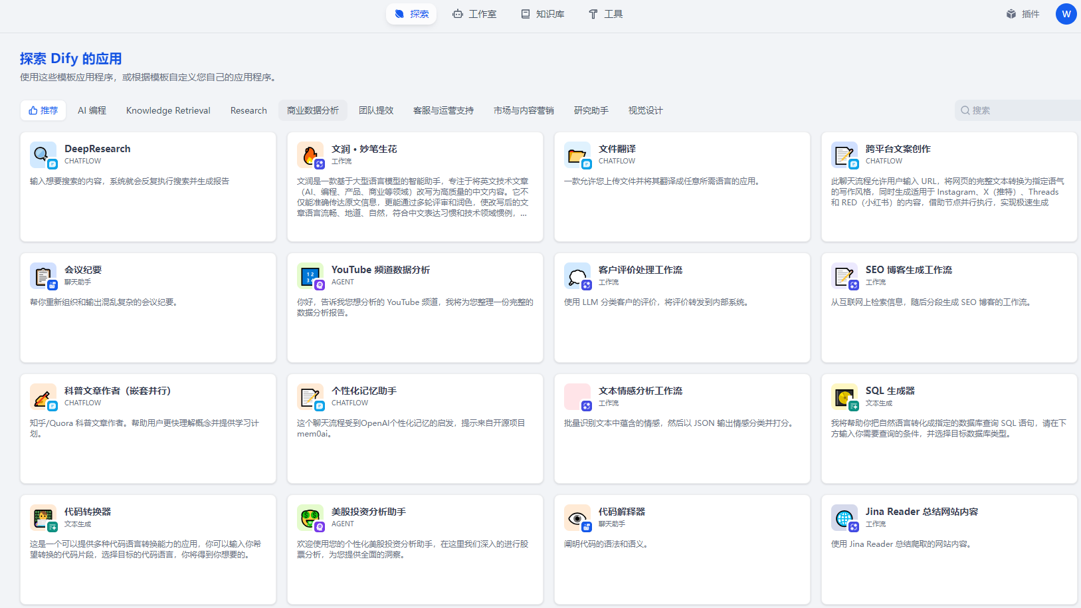Select the 研究助手 category tab
Viewport: 1081px width, 608px height.
pos(591,110)
